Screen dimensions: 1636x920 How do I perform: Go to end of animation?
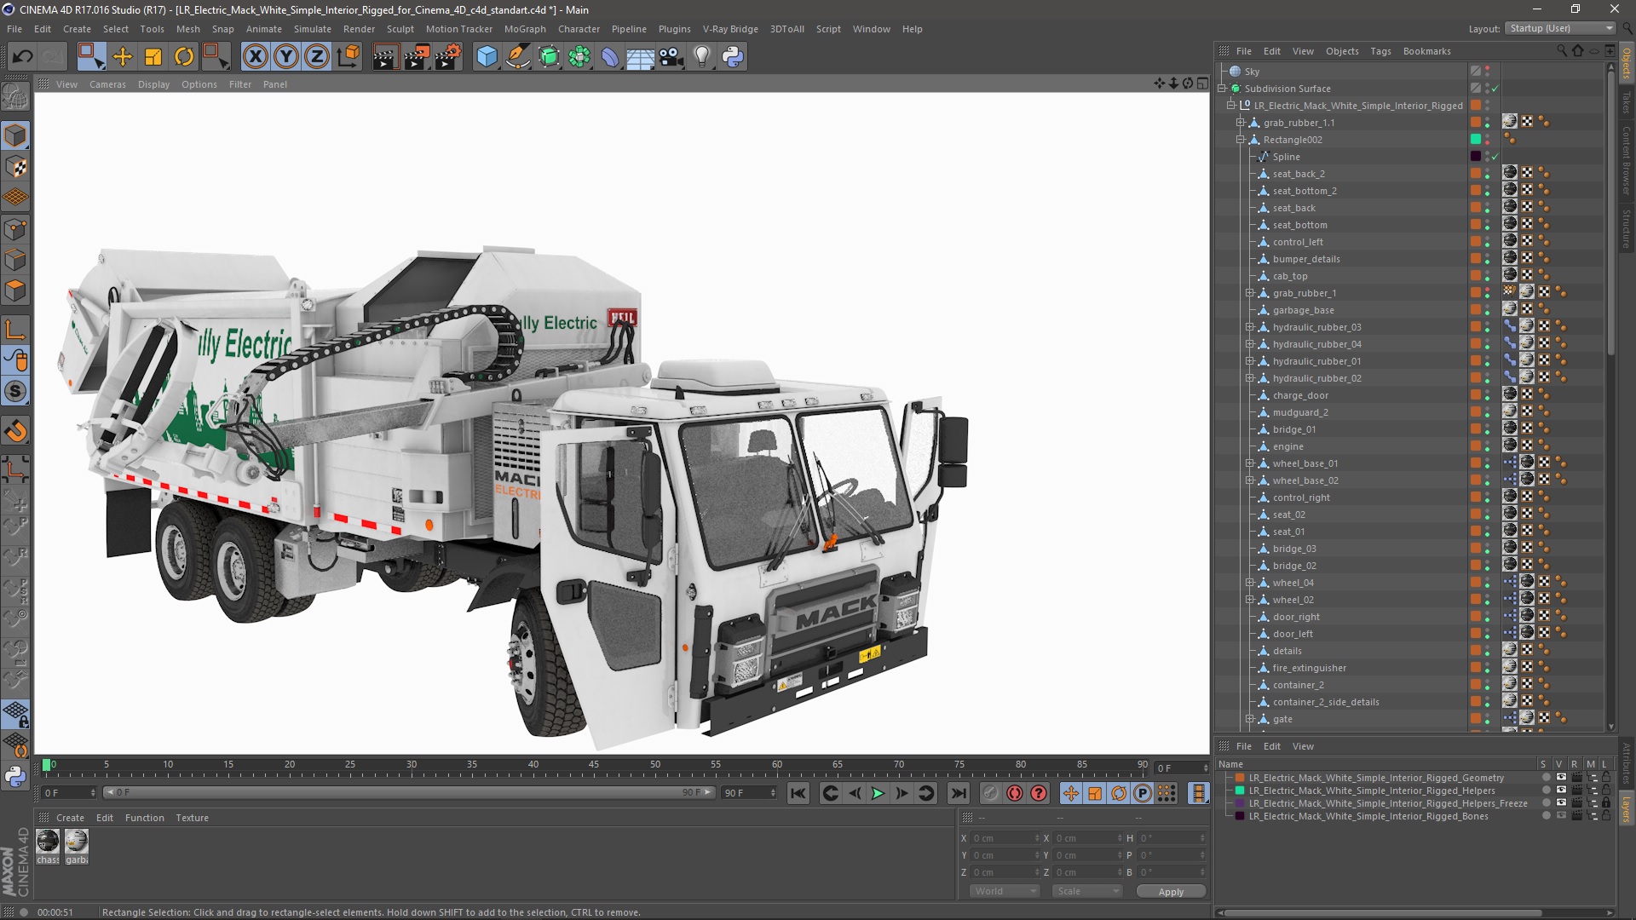pos(959,793)
